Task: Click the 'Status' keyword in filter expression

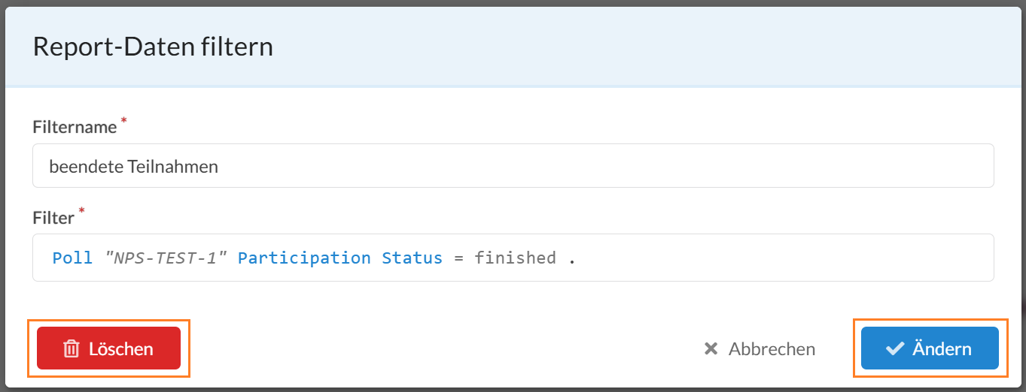Action: click(x=412, y=258)
